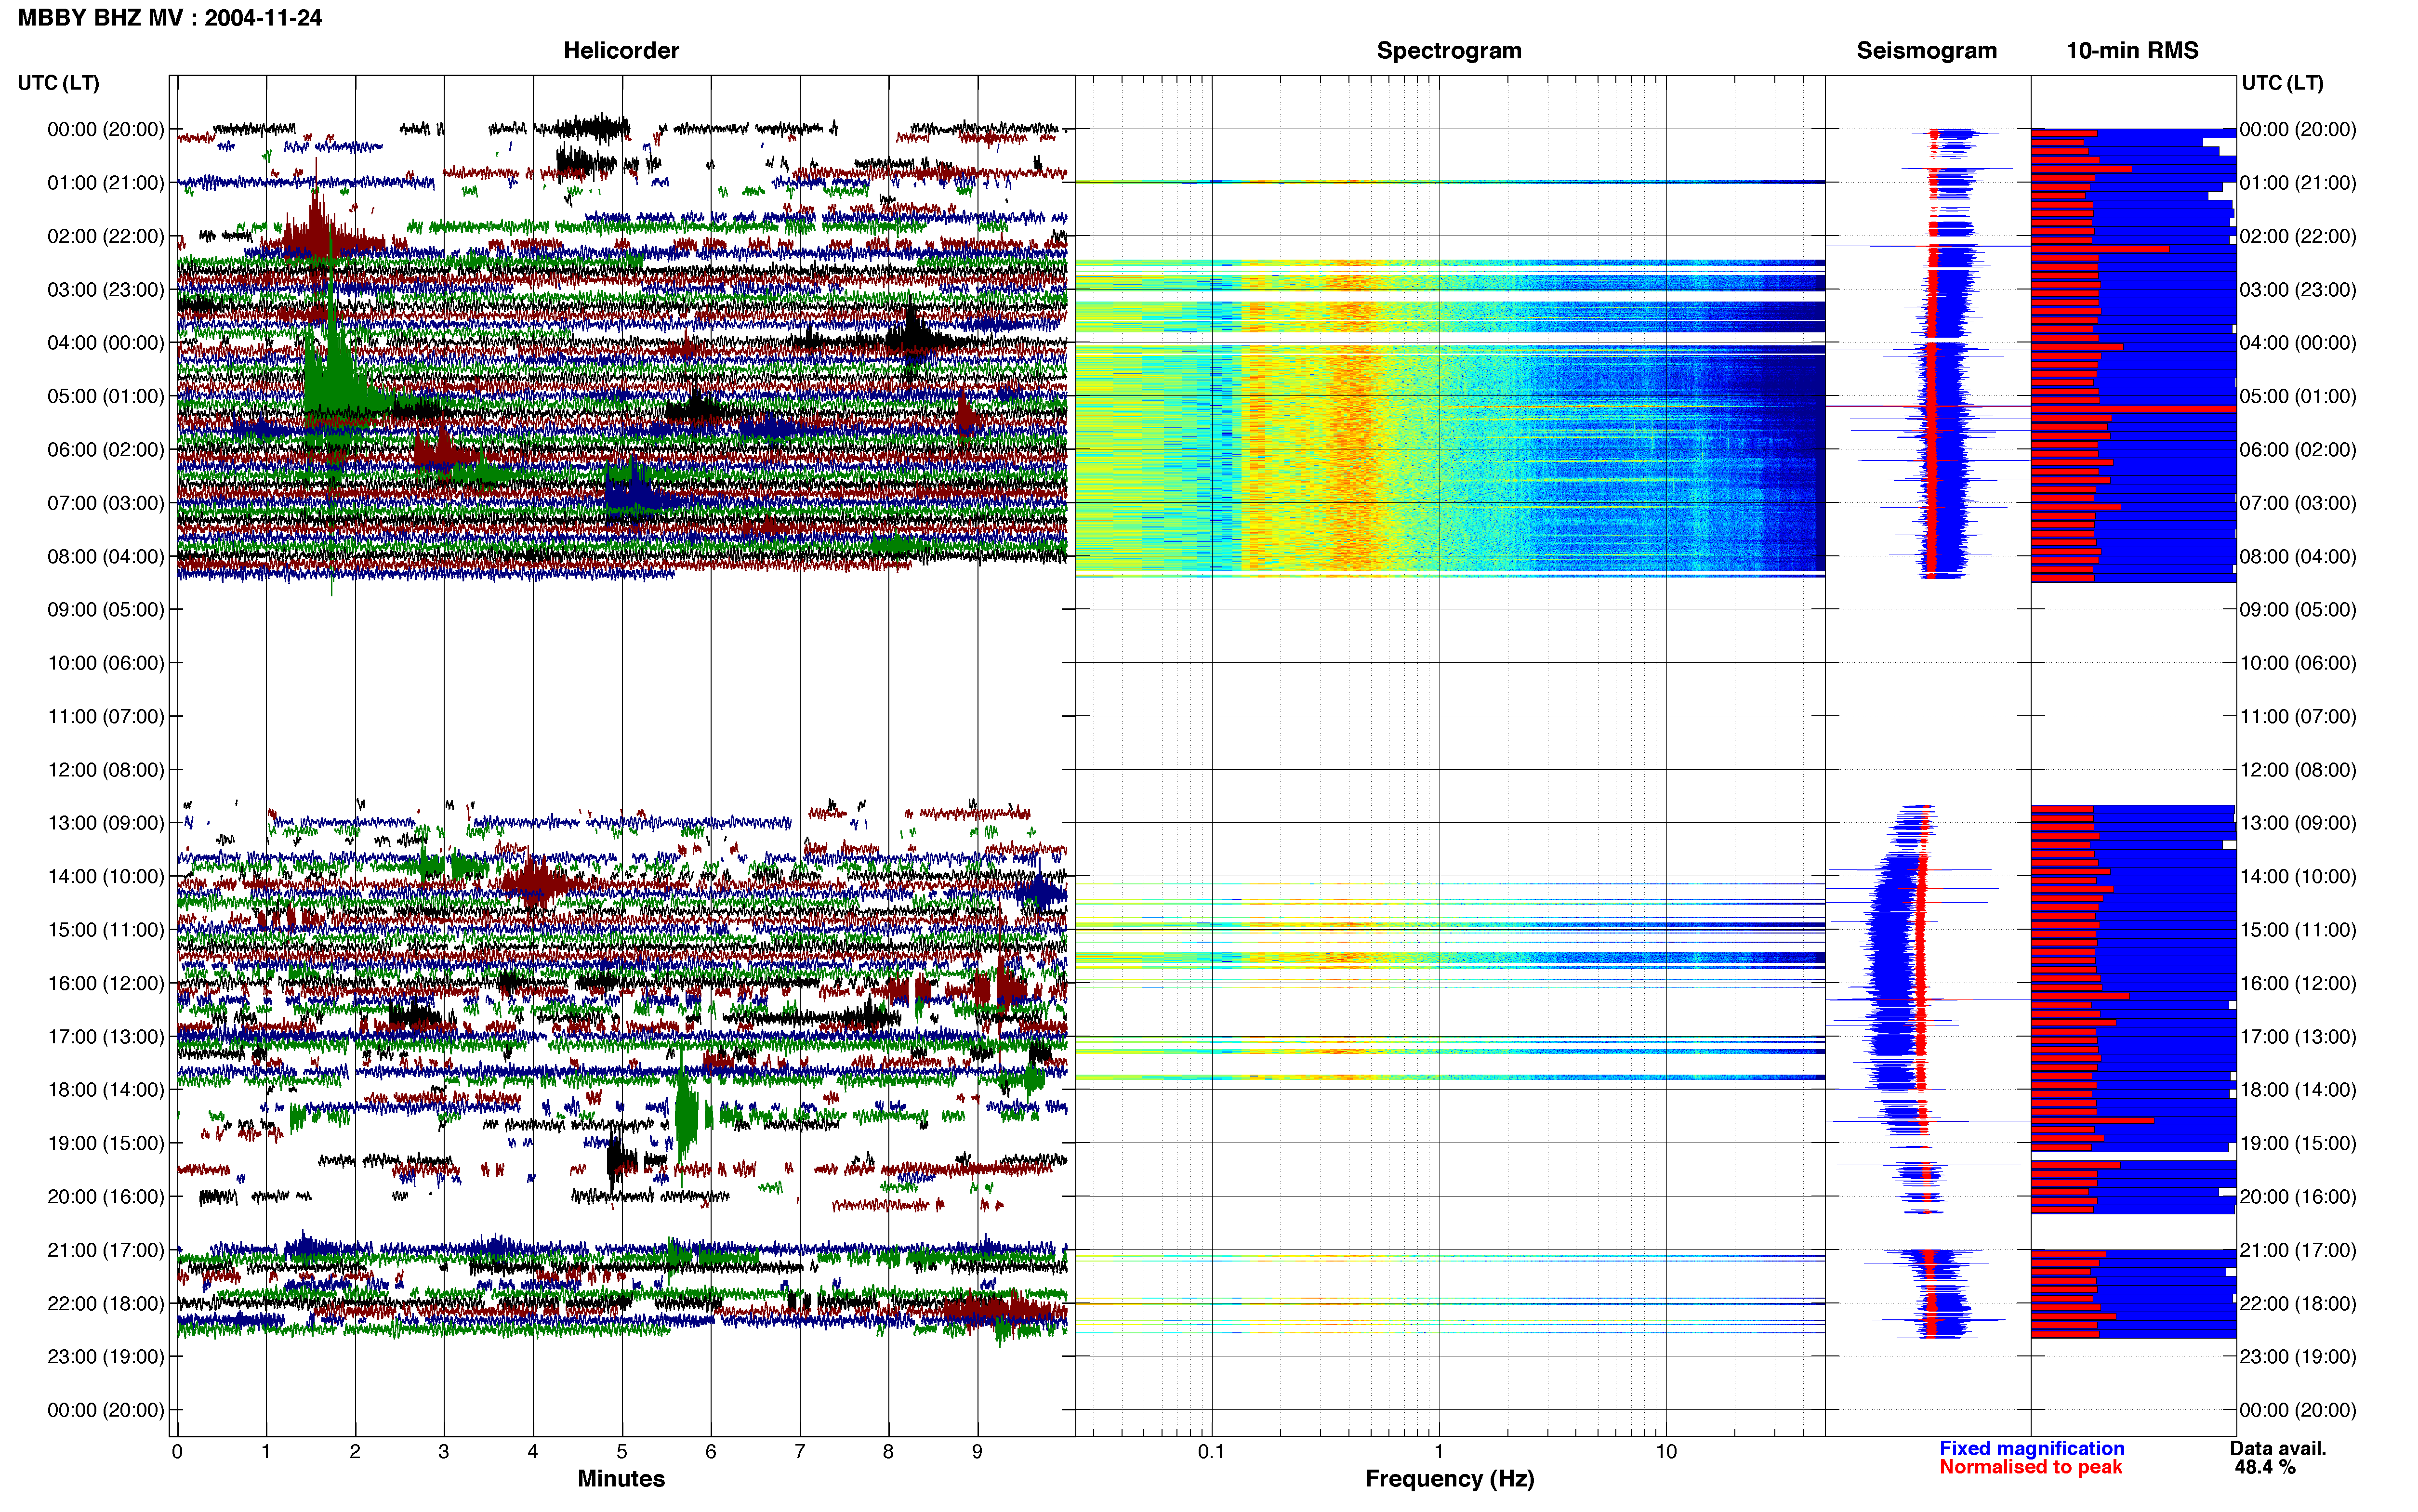Click left time label '01:00 (21:00)'
The height and width of the screenshot is (1512, 2418).
click(x=106, y=183)
